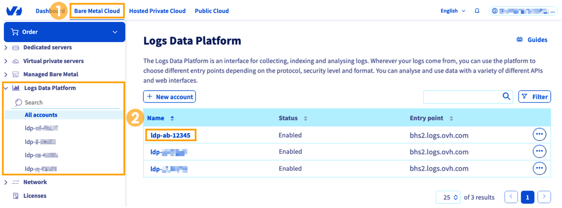Click the Dedicated servers icon

click(x=16, y=48)
